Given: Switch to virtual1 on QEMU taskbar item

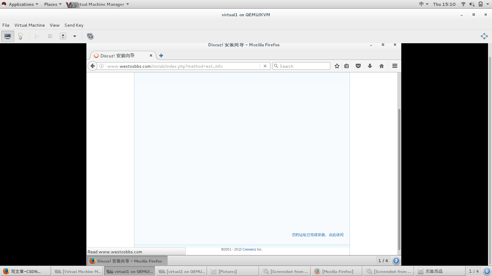Looking at the screenshot, I should tap(129, 271).
